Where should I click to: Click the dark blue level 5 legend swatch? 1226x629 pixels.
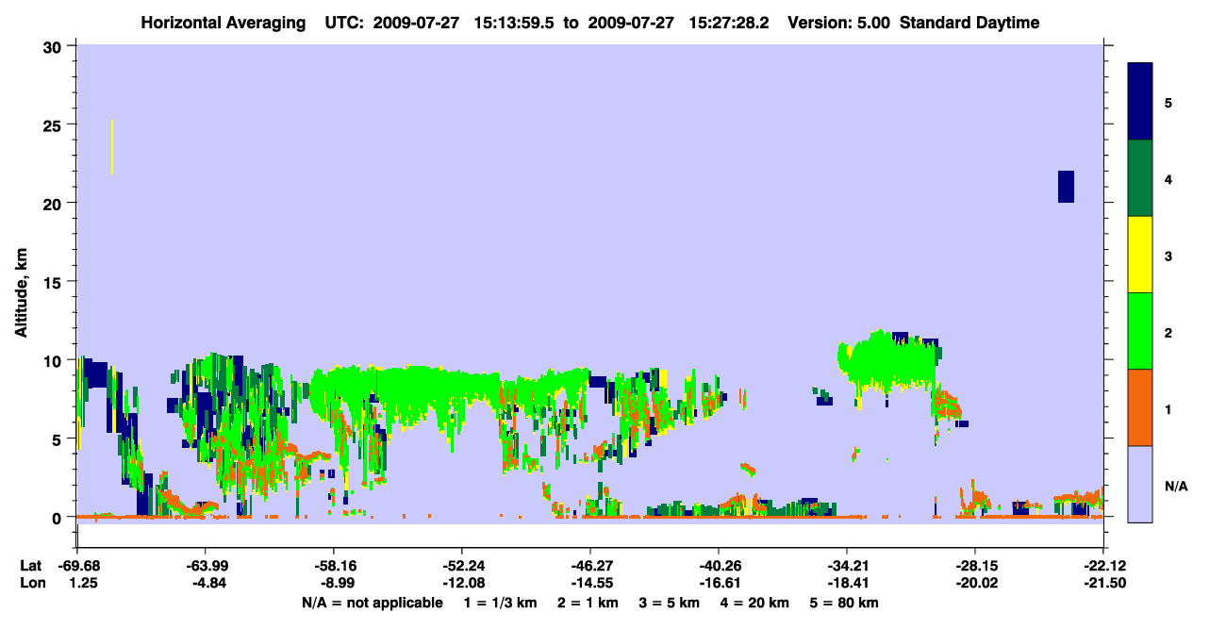point(1140,102)
